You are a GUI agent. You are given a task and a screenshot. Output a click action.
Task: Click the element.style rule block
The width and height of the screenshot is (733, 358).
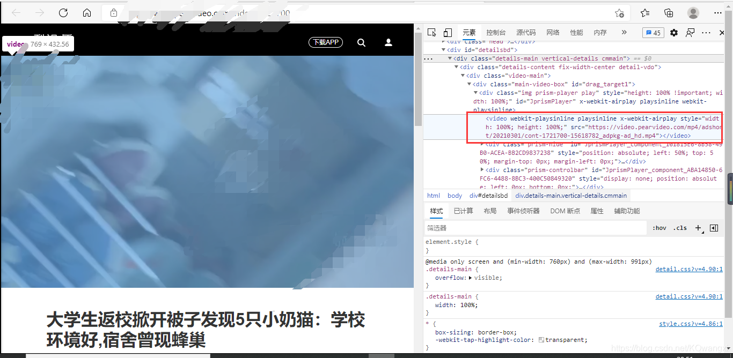(573, 246)
